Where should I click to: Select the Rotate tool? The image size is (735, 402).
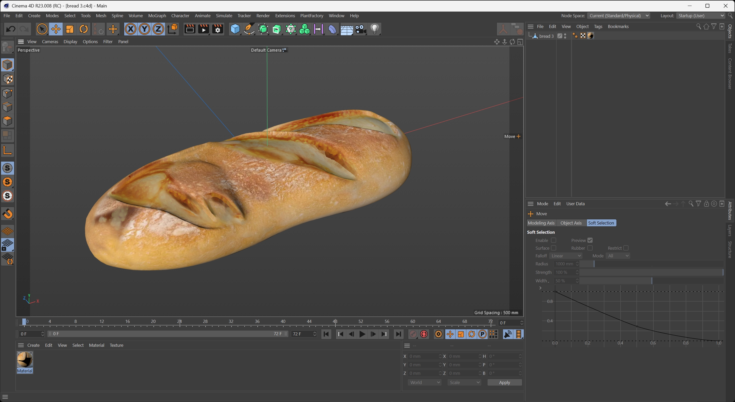coord(84,29)
